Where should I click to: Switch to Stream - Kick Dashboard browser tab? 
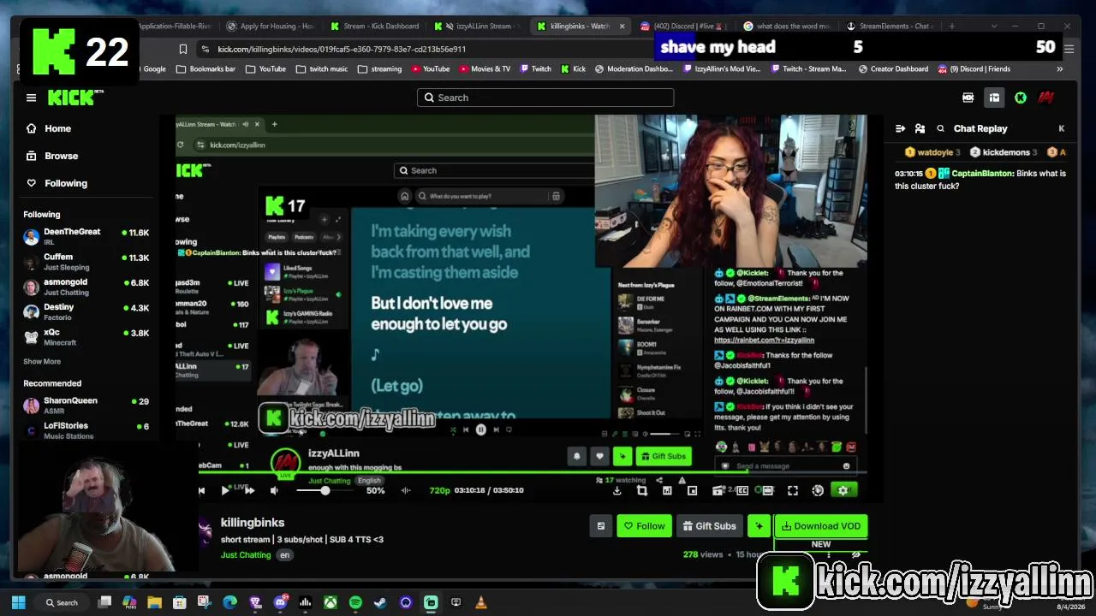[374, 27]
